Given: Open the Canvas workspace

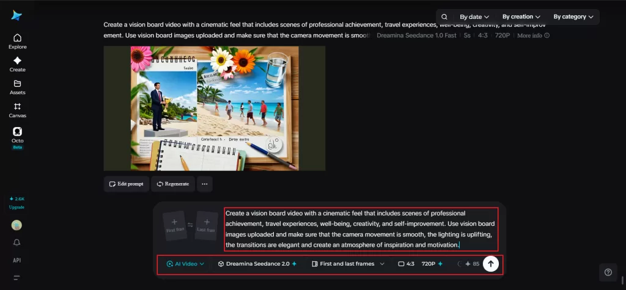Looking at the screenshot, I should [x=17, y=110].
